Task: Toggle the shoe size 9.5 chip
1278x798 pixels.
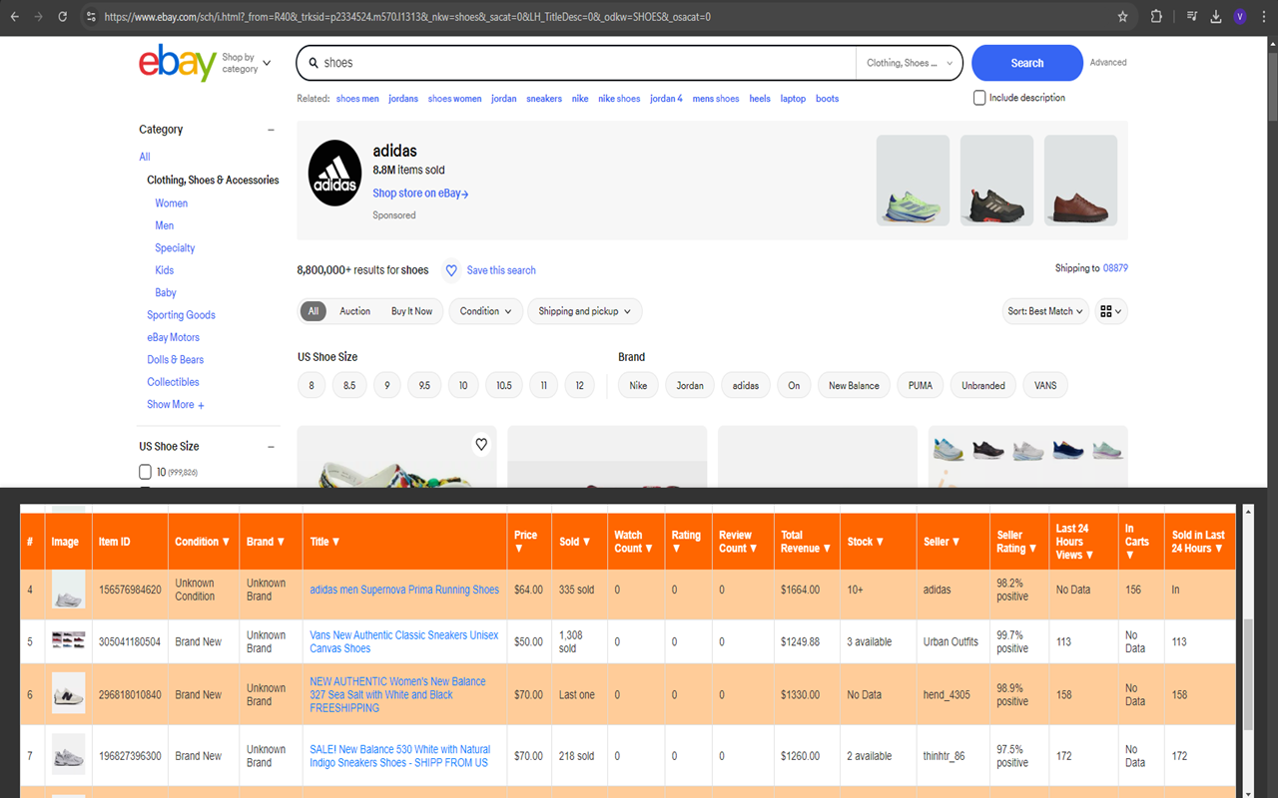Action: click(x=424, y=385)
